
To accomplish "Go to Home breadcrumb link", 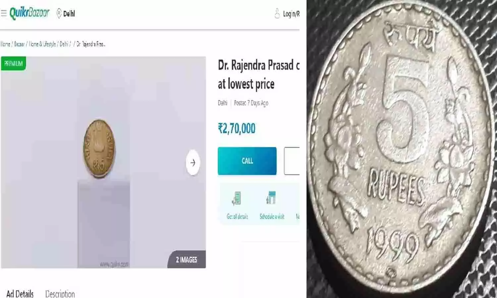I will (5, 44).
